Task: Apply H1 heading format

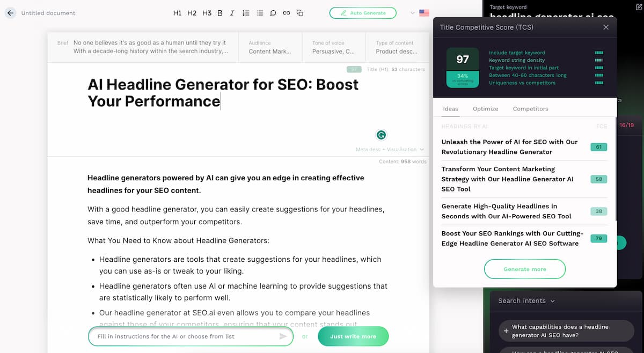Action: [177, 13]
